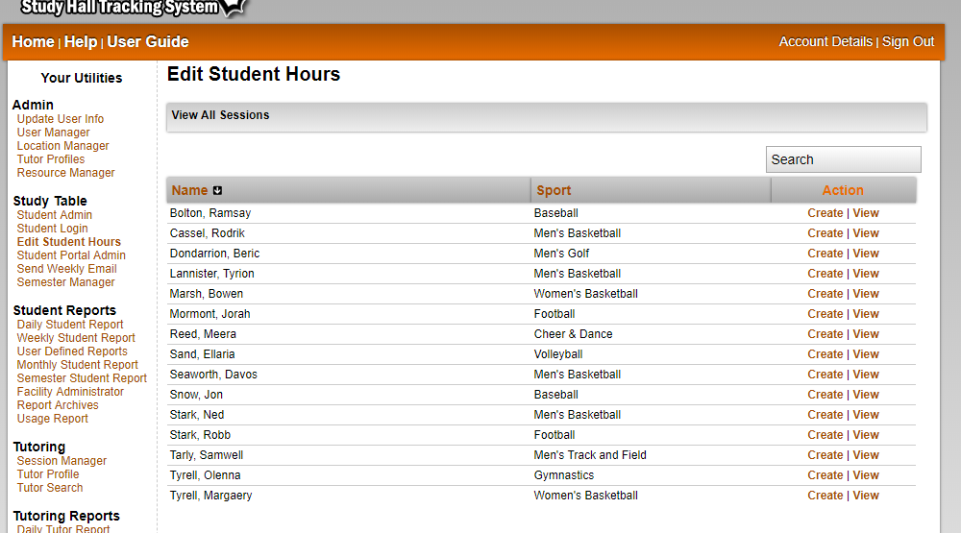Open Daily Student Report
The image size is (961, 533).
click(70, 325)
